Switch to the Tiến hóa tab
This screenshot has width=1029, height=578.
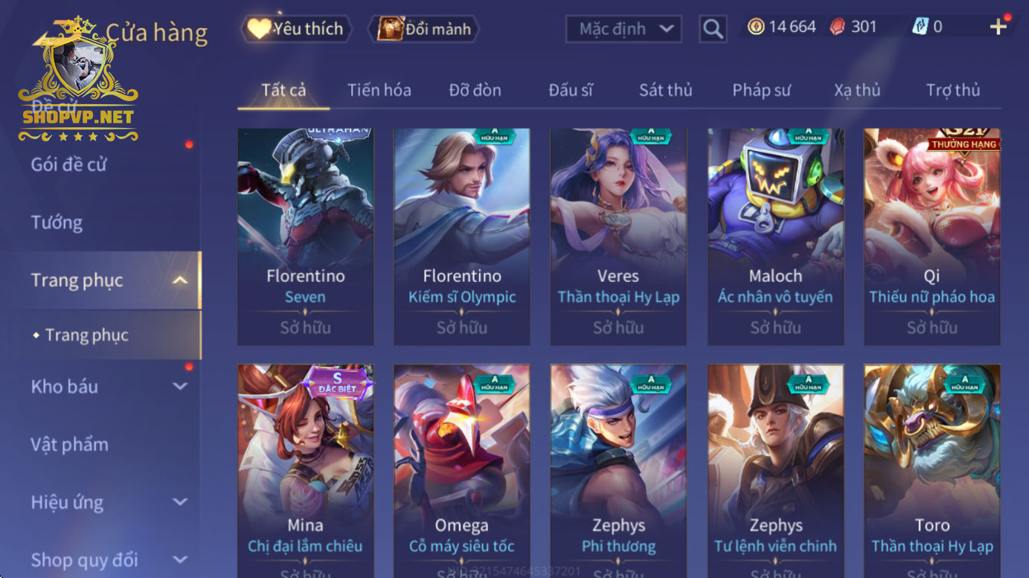click(x=379, y=90)
